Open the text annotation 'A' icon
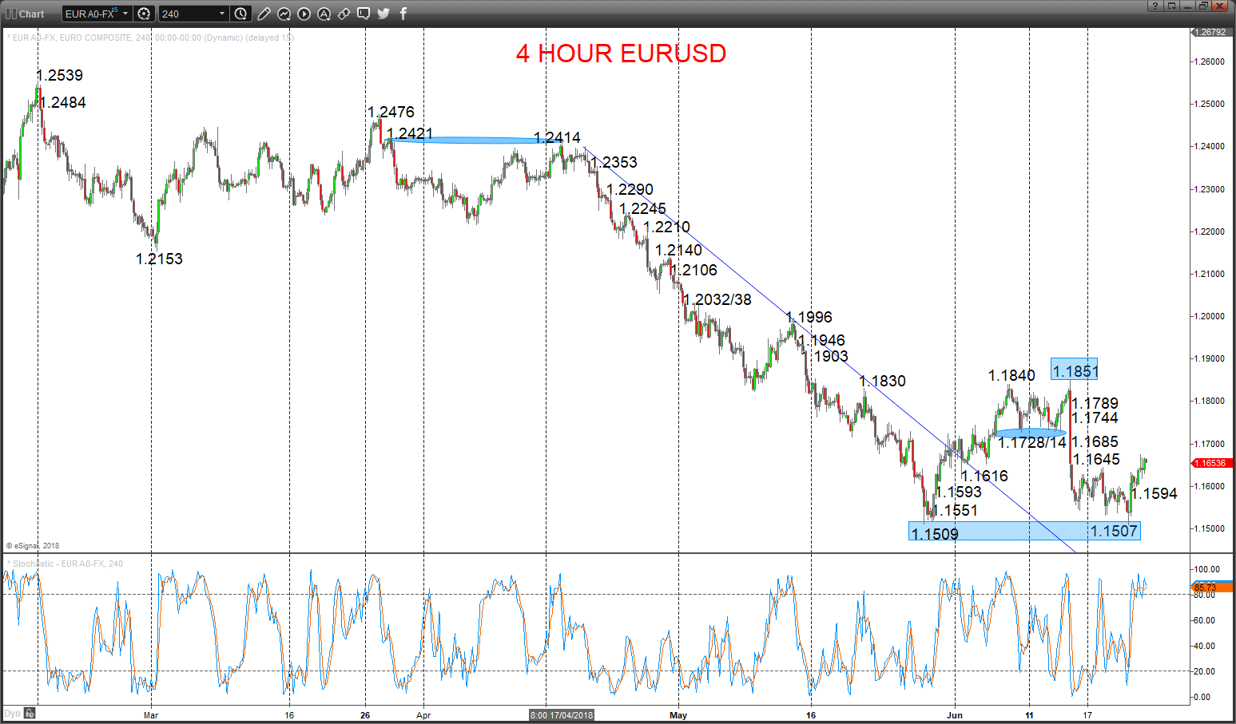Screen dimensions: 1236x724 [324, 14]
